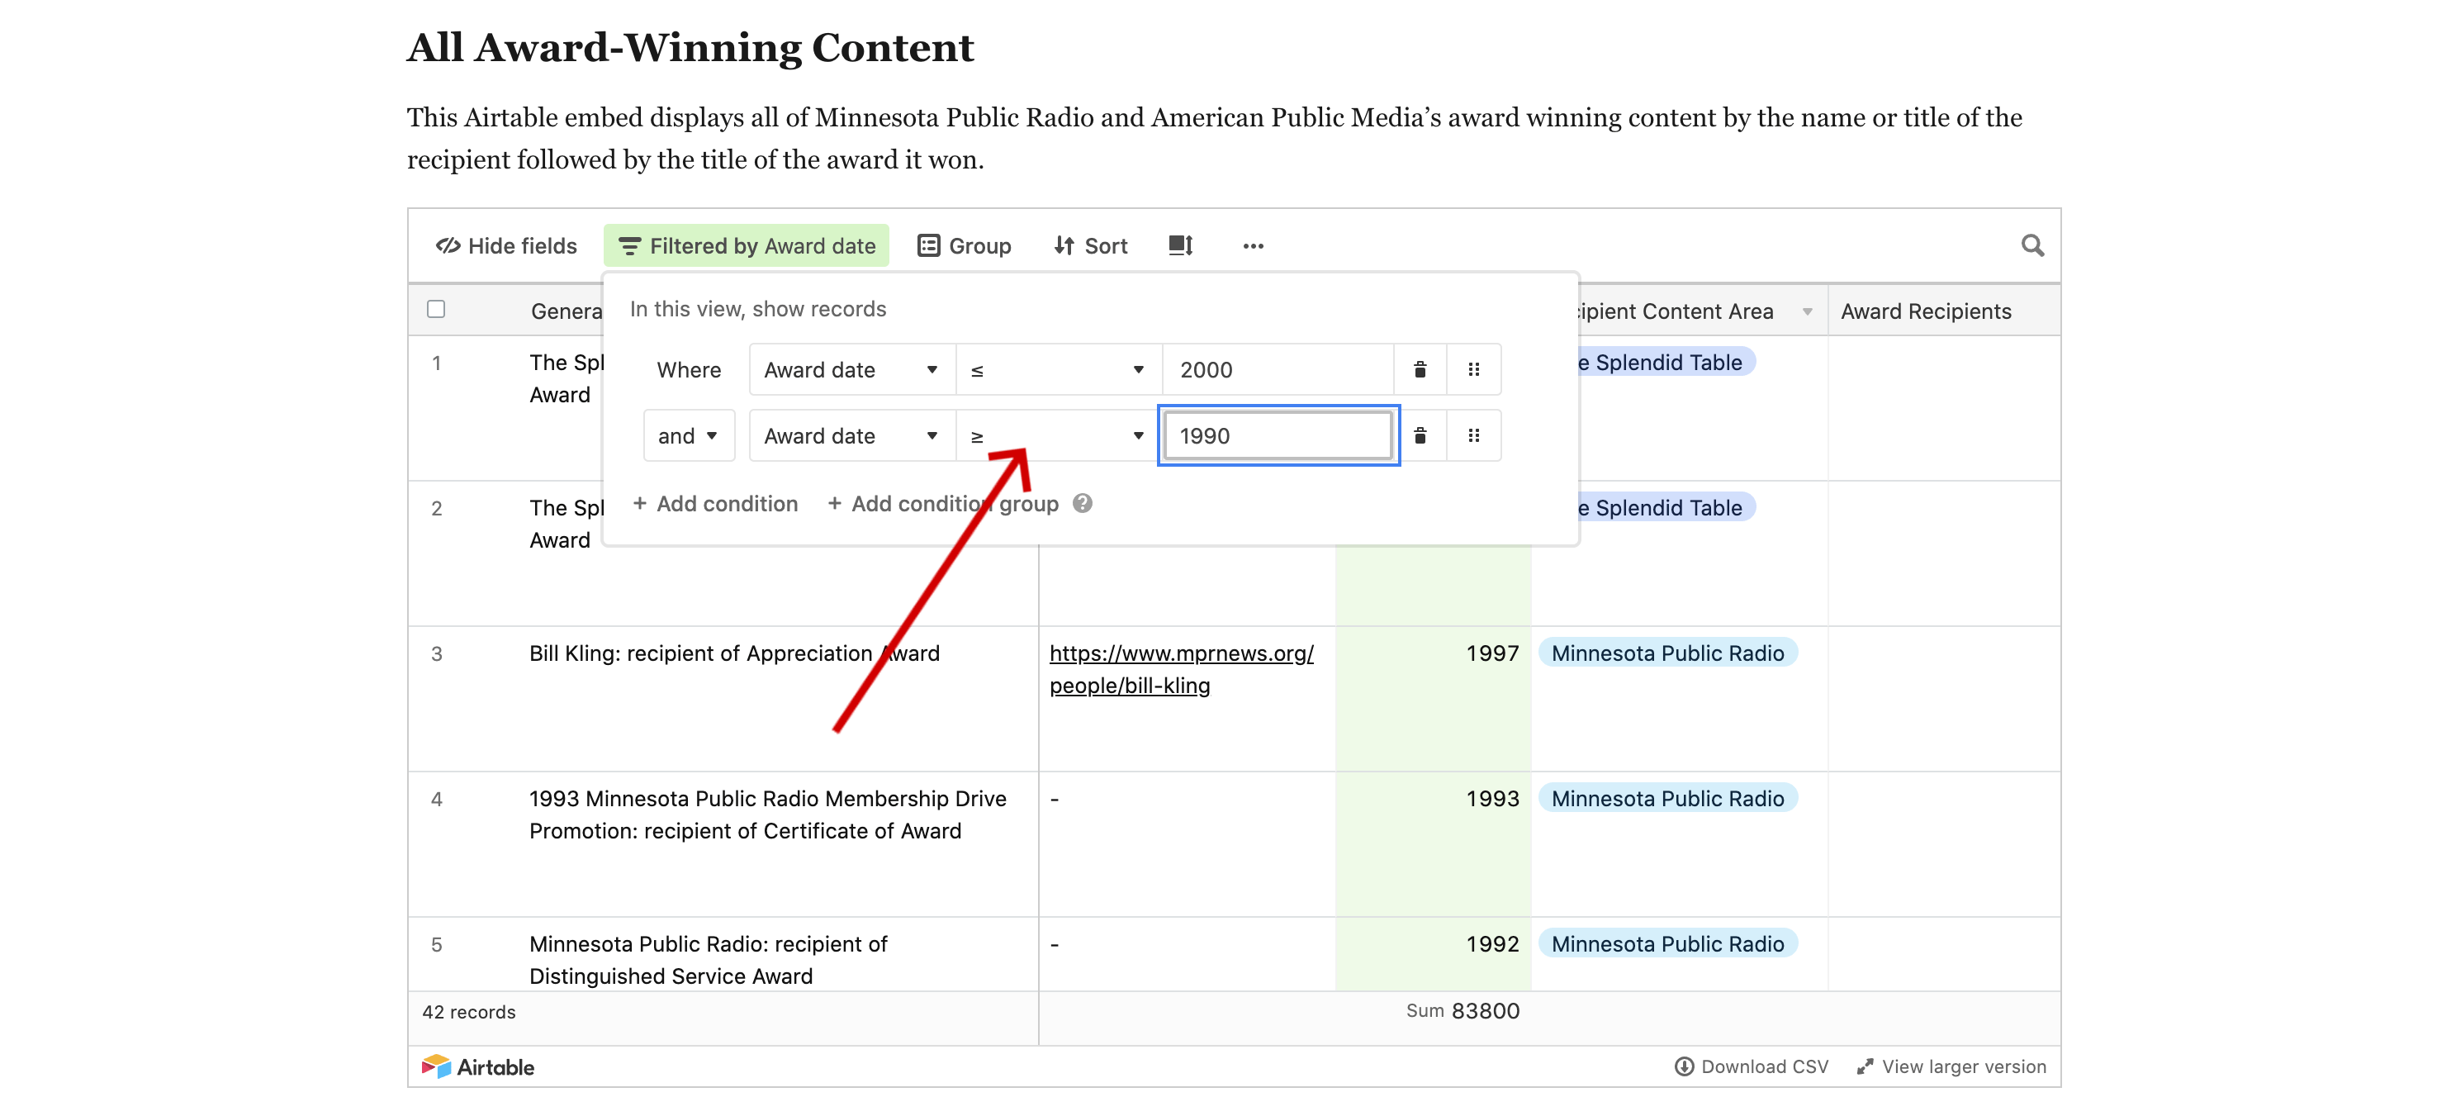
Task: Delete the first Award date condition
Action: point(1419,369)
